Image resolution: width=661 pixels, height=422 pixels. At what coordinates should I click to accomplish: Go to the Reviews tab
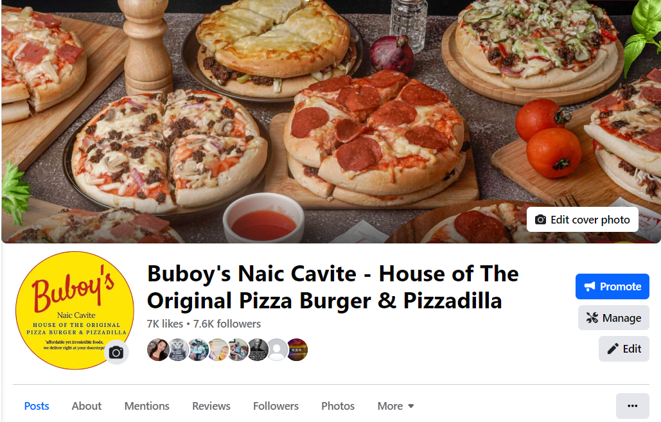click(x=211, y=406)
